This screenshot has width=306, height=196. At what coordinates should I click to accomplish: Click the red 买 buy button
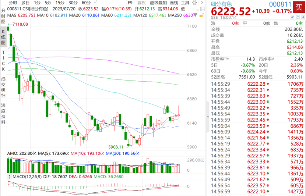point(299,7)
